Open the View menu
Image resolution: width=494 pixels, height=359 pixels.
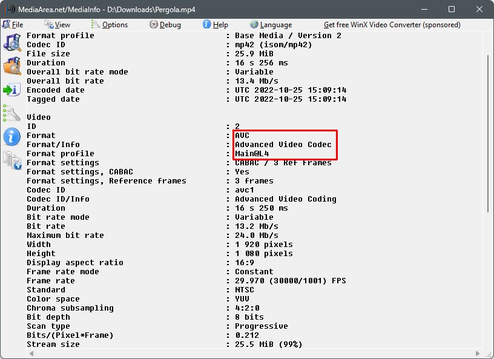[x=58, y=25]
